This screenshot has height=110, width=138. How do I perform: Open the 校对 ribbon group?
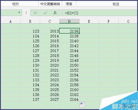[15, 4]
